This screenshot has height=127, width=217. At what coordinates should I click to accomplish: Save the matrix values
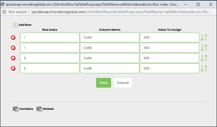click(104, 82)
